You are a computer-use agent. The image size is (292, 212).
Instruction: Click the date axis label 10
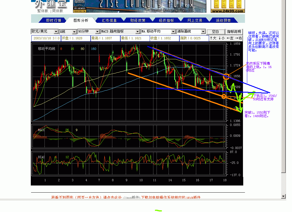(141, 180)
